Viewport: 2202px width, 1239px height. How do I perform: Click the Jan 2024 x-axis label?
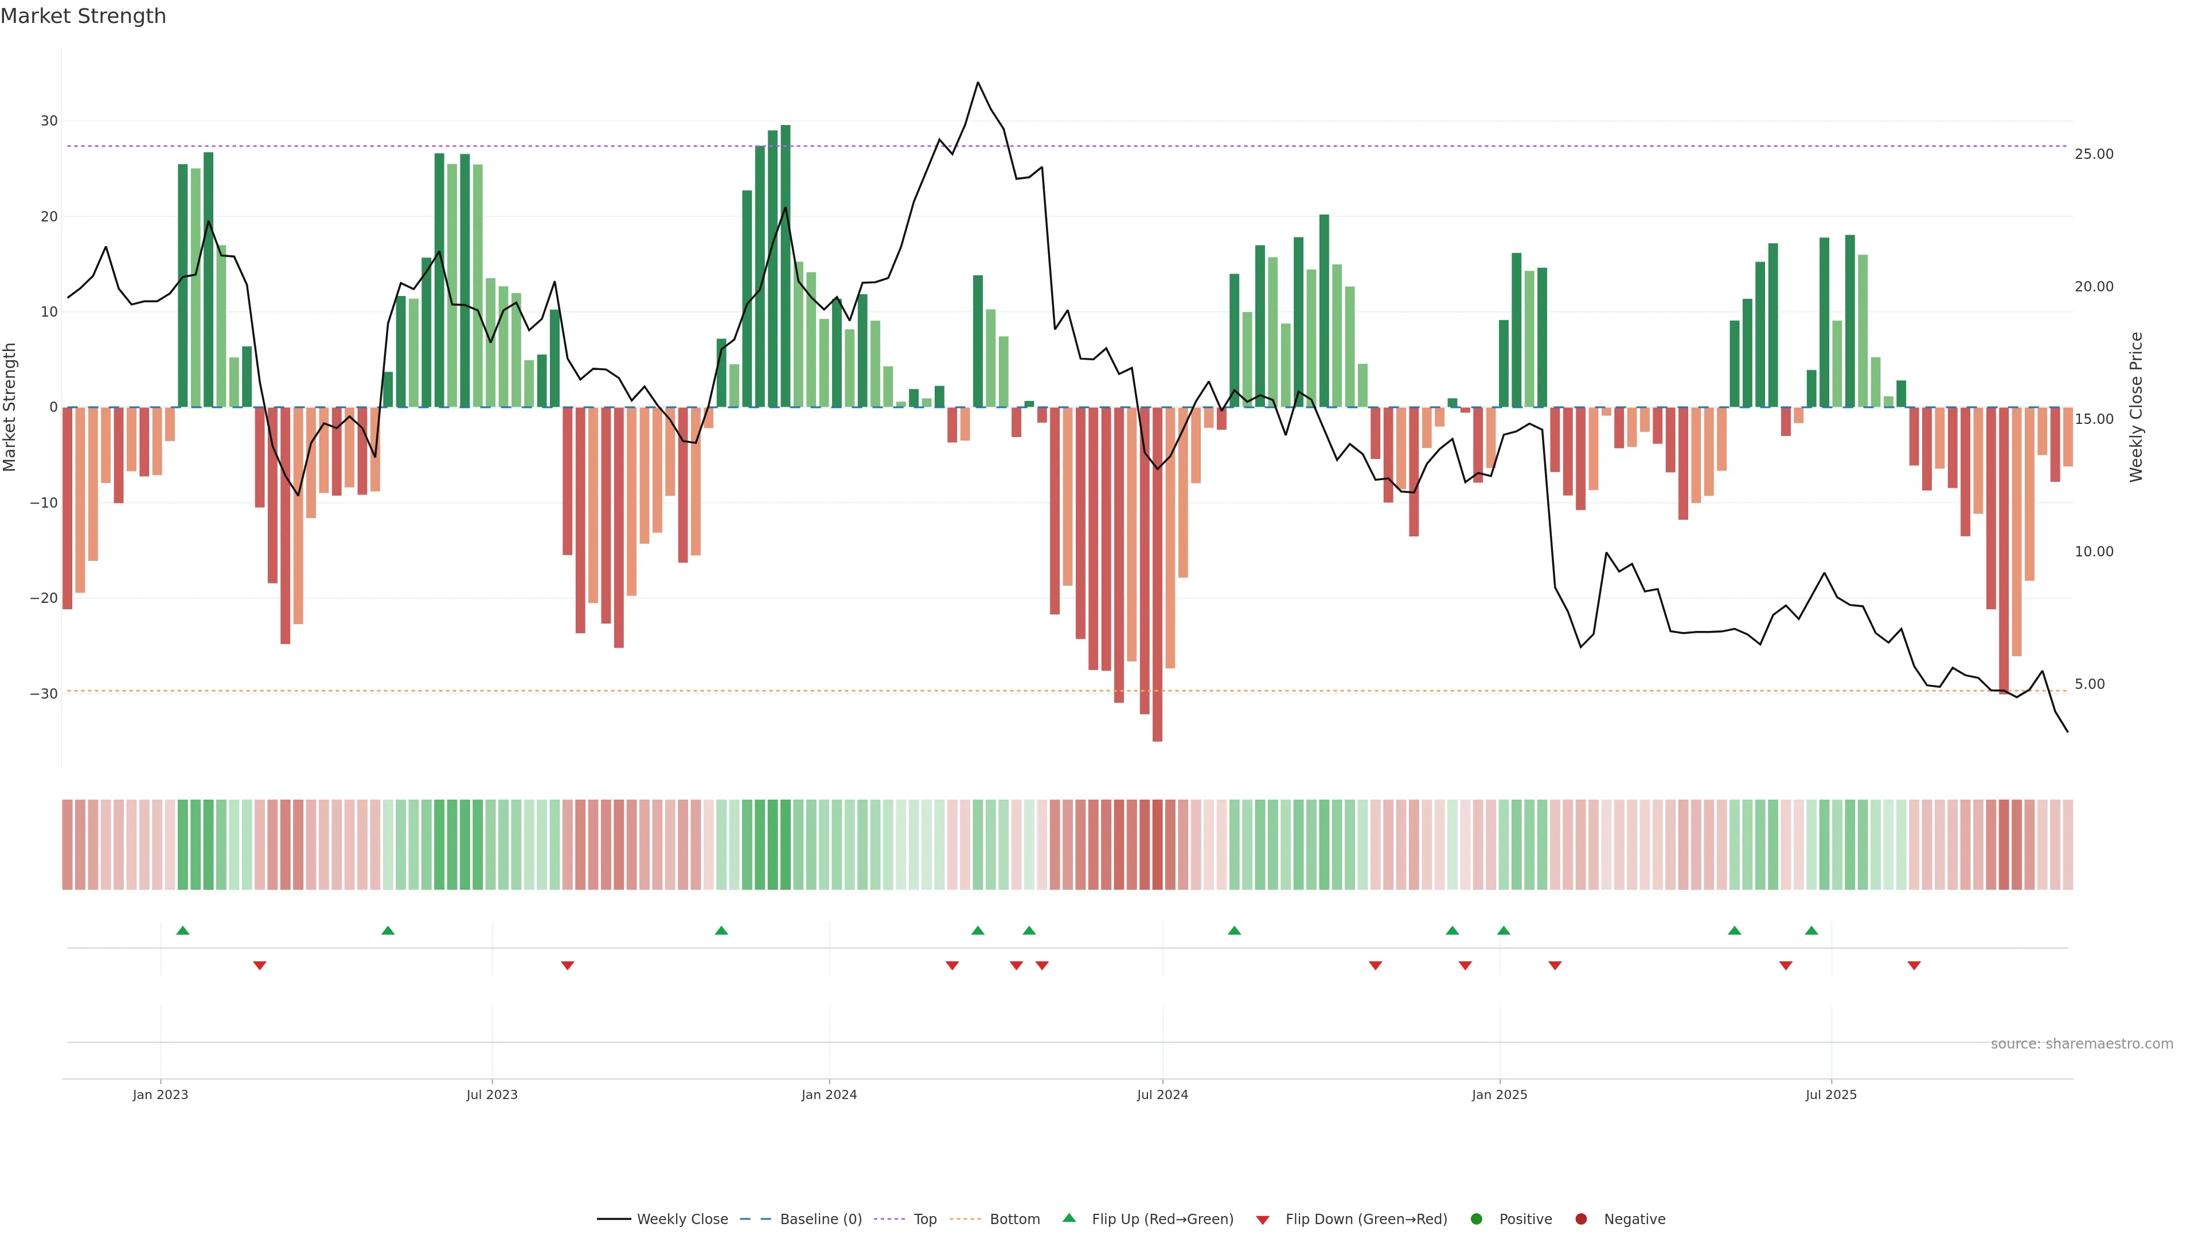pyautogui.click(x=828, y=1094)
